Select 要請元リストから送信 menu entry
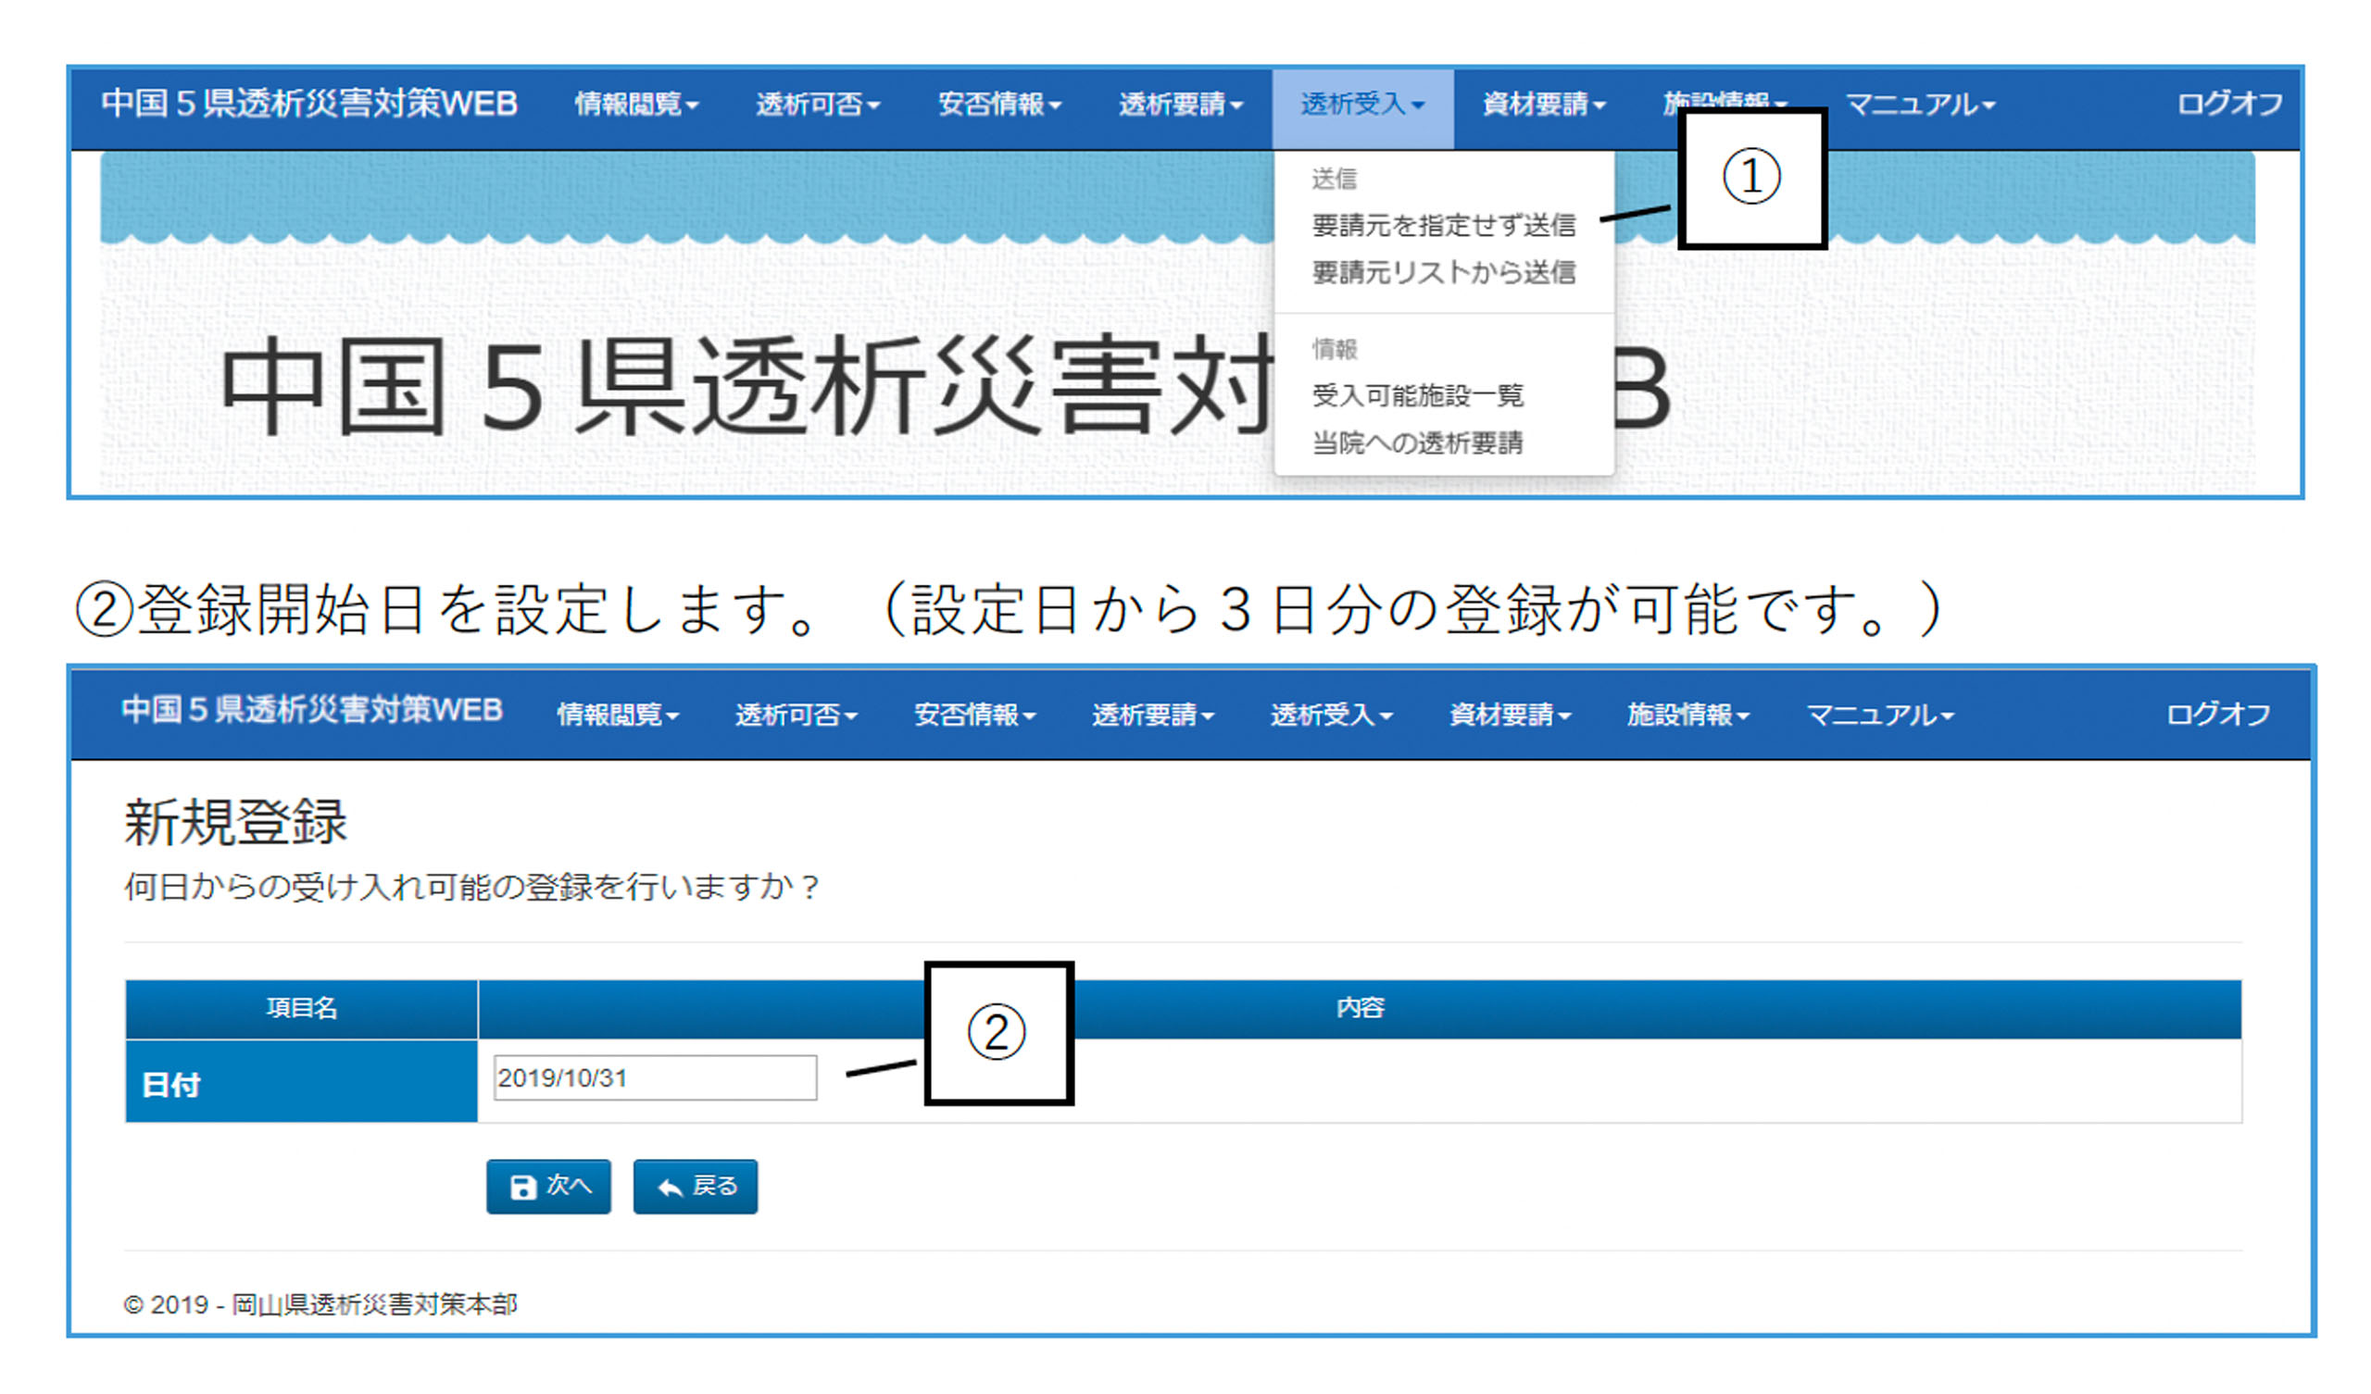The image size is (2371, 1394). (1443, 273)
